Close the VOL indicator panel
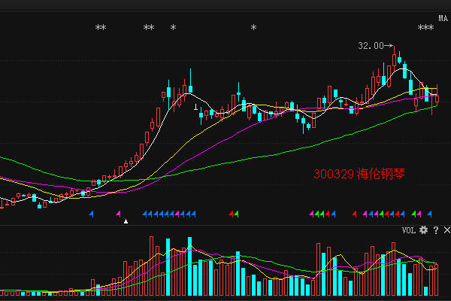The height and width of the screenshot is (301, 451). [x=445, y=230]
